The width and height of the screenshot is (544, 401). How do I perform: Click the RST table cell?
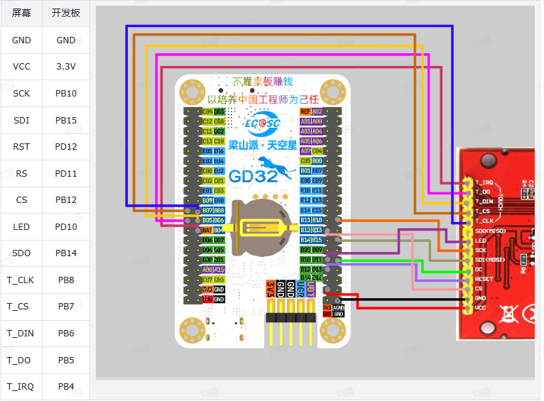tap(21, 147)
